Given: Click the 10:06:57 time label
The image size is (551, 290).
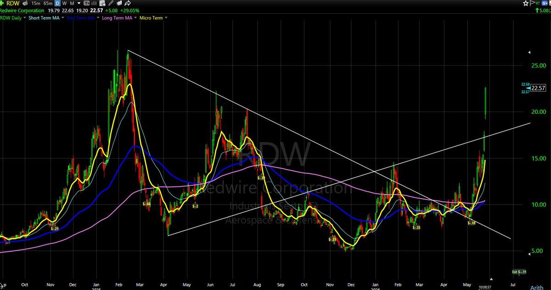Looking at the screenshot, I should [x=485, y=287].
